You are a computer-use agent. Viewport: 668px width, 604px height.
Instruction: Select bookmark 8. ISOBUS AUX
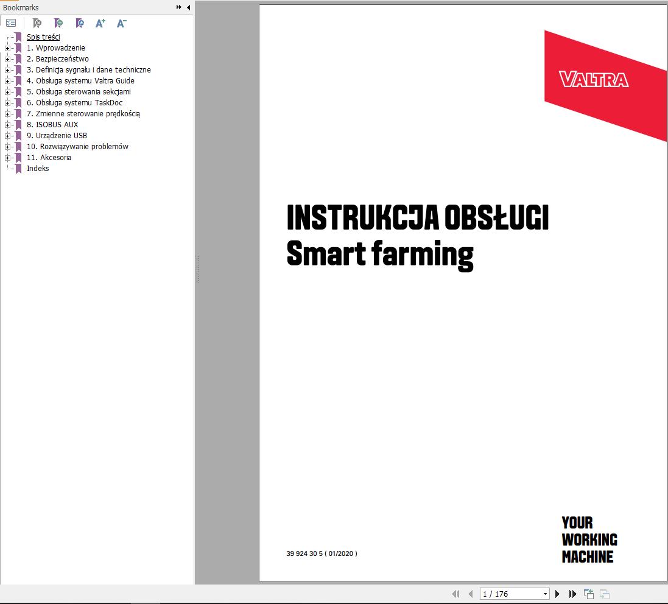pos(52,124)
